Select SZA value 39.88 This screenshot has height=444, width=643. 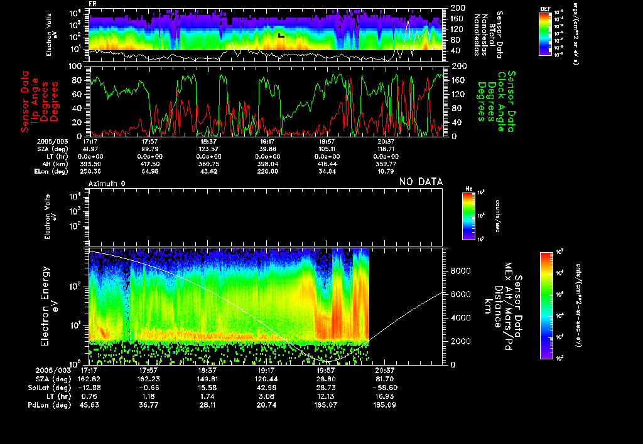click(x=267, y=149)
